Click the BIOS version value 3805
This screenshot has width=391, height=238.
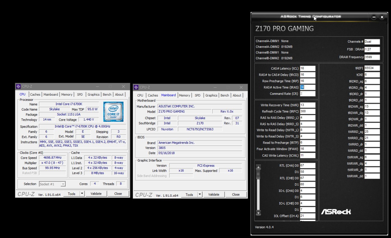click(x=200, y=148)
